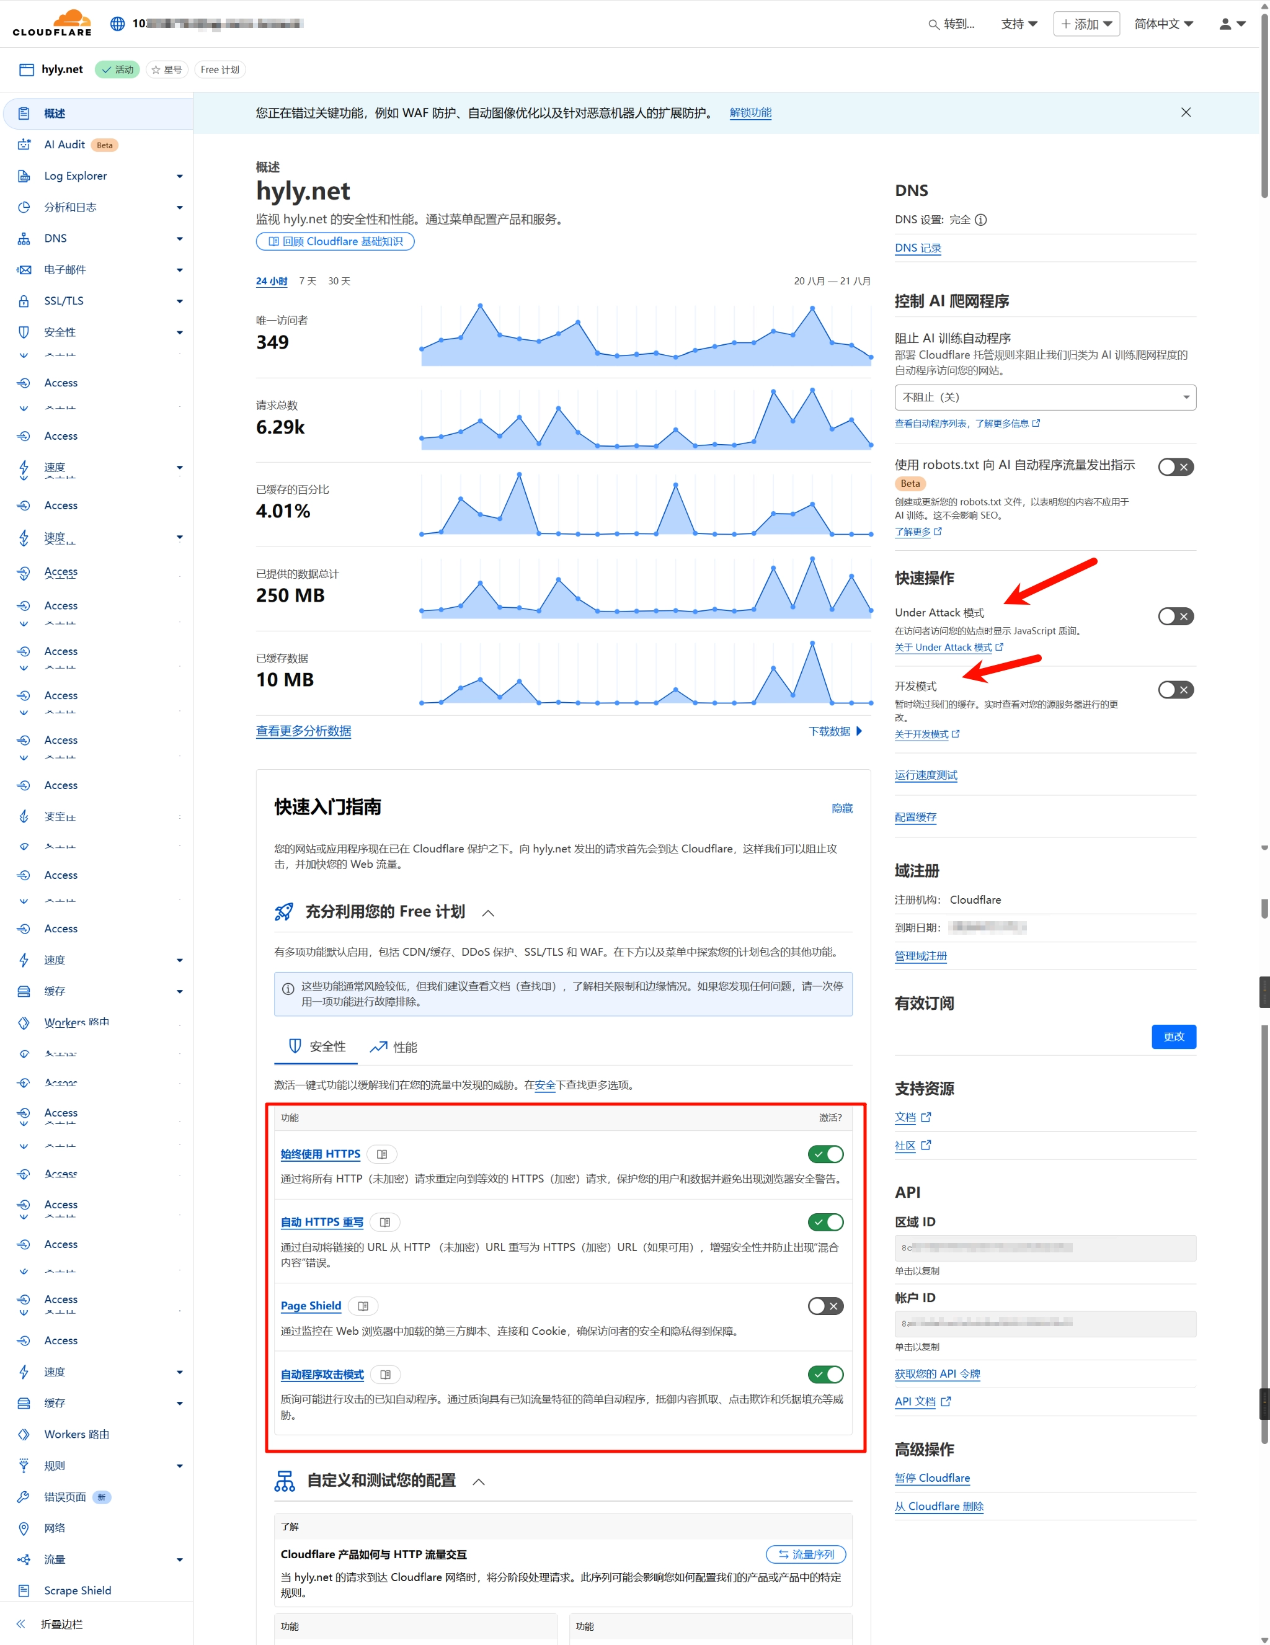
Task: Click the 星号 star badge
Action: tap(166, 70)
